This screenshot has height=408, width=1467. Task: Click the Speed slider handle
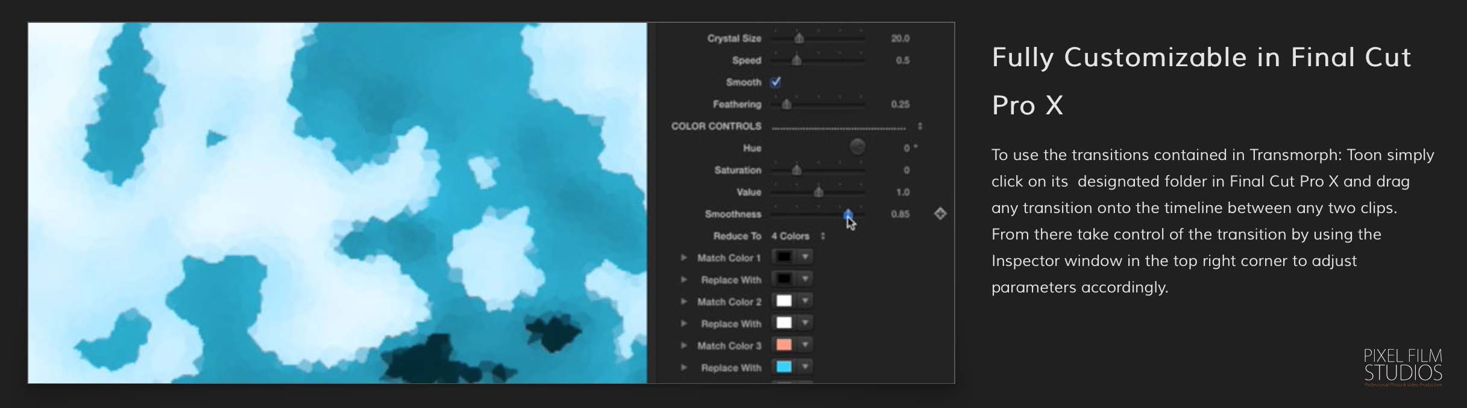point(796,60)
